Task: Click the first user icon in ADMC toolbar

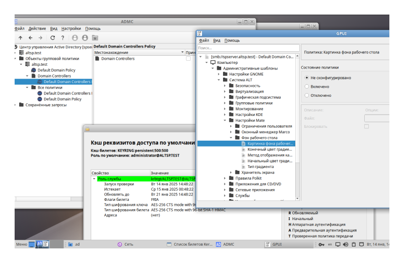Action: [x=75, y=38]
